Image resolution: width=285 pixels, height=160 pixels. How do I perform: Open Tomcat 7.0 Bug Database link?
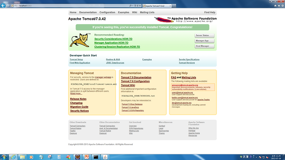[132, 104]
